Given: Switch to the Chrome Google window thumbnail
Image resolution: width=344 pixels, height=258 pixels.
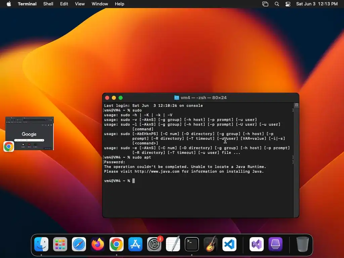Looking at the screenshot, I should click(30, 133).
